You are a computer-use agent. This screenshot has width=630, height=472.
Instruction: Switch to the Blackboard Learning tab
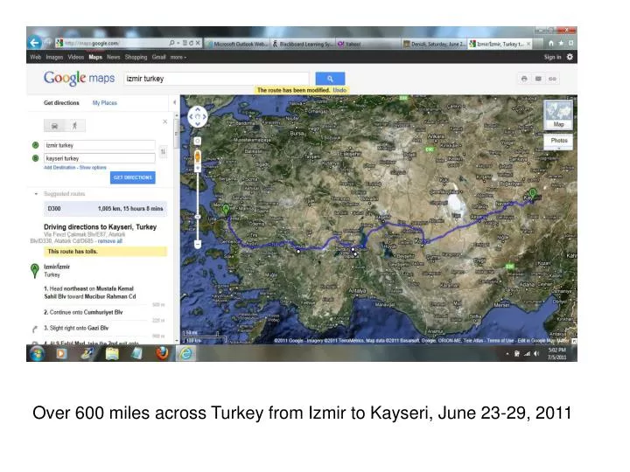coord(303,45)
